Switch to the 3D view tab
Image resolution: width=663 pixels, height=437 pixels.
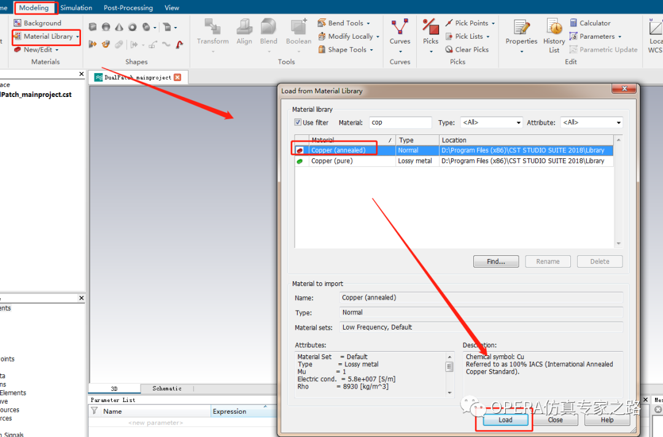click(x=114, y=389)
